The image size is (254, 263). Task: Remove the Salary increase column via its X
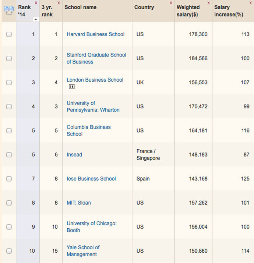[x=250, y=3]
